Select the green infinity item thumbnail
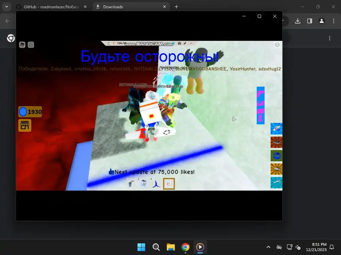The image size is (341, 255). click(x=276, y=156)
